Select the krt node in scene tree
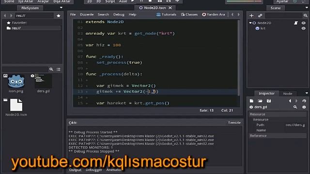310x174 pixels. (x=263, y=29)
